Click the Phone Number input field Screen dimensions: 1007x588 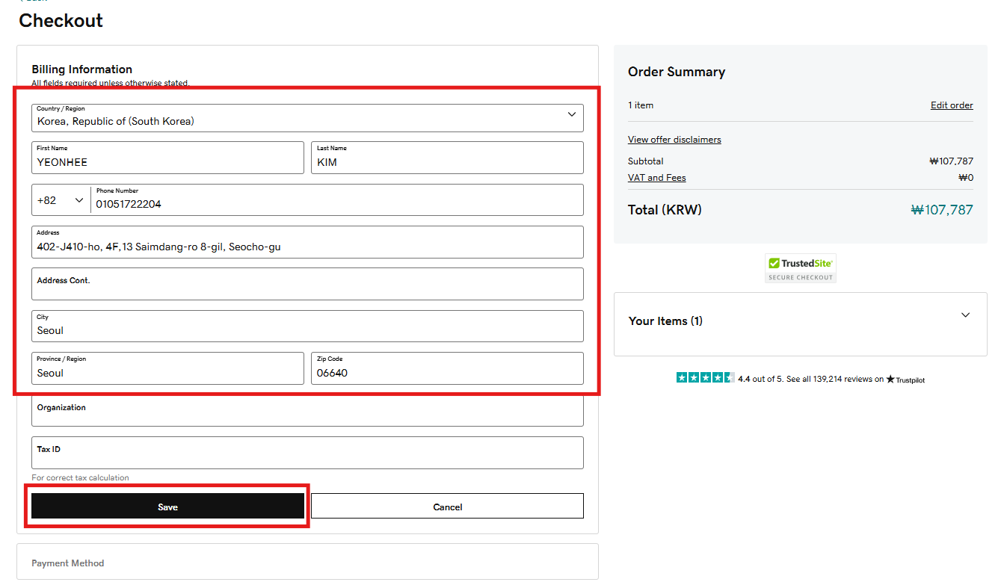coord(337,200)
